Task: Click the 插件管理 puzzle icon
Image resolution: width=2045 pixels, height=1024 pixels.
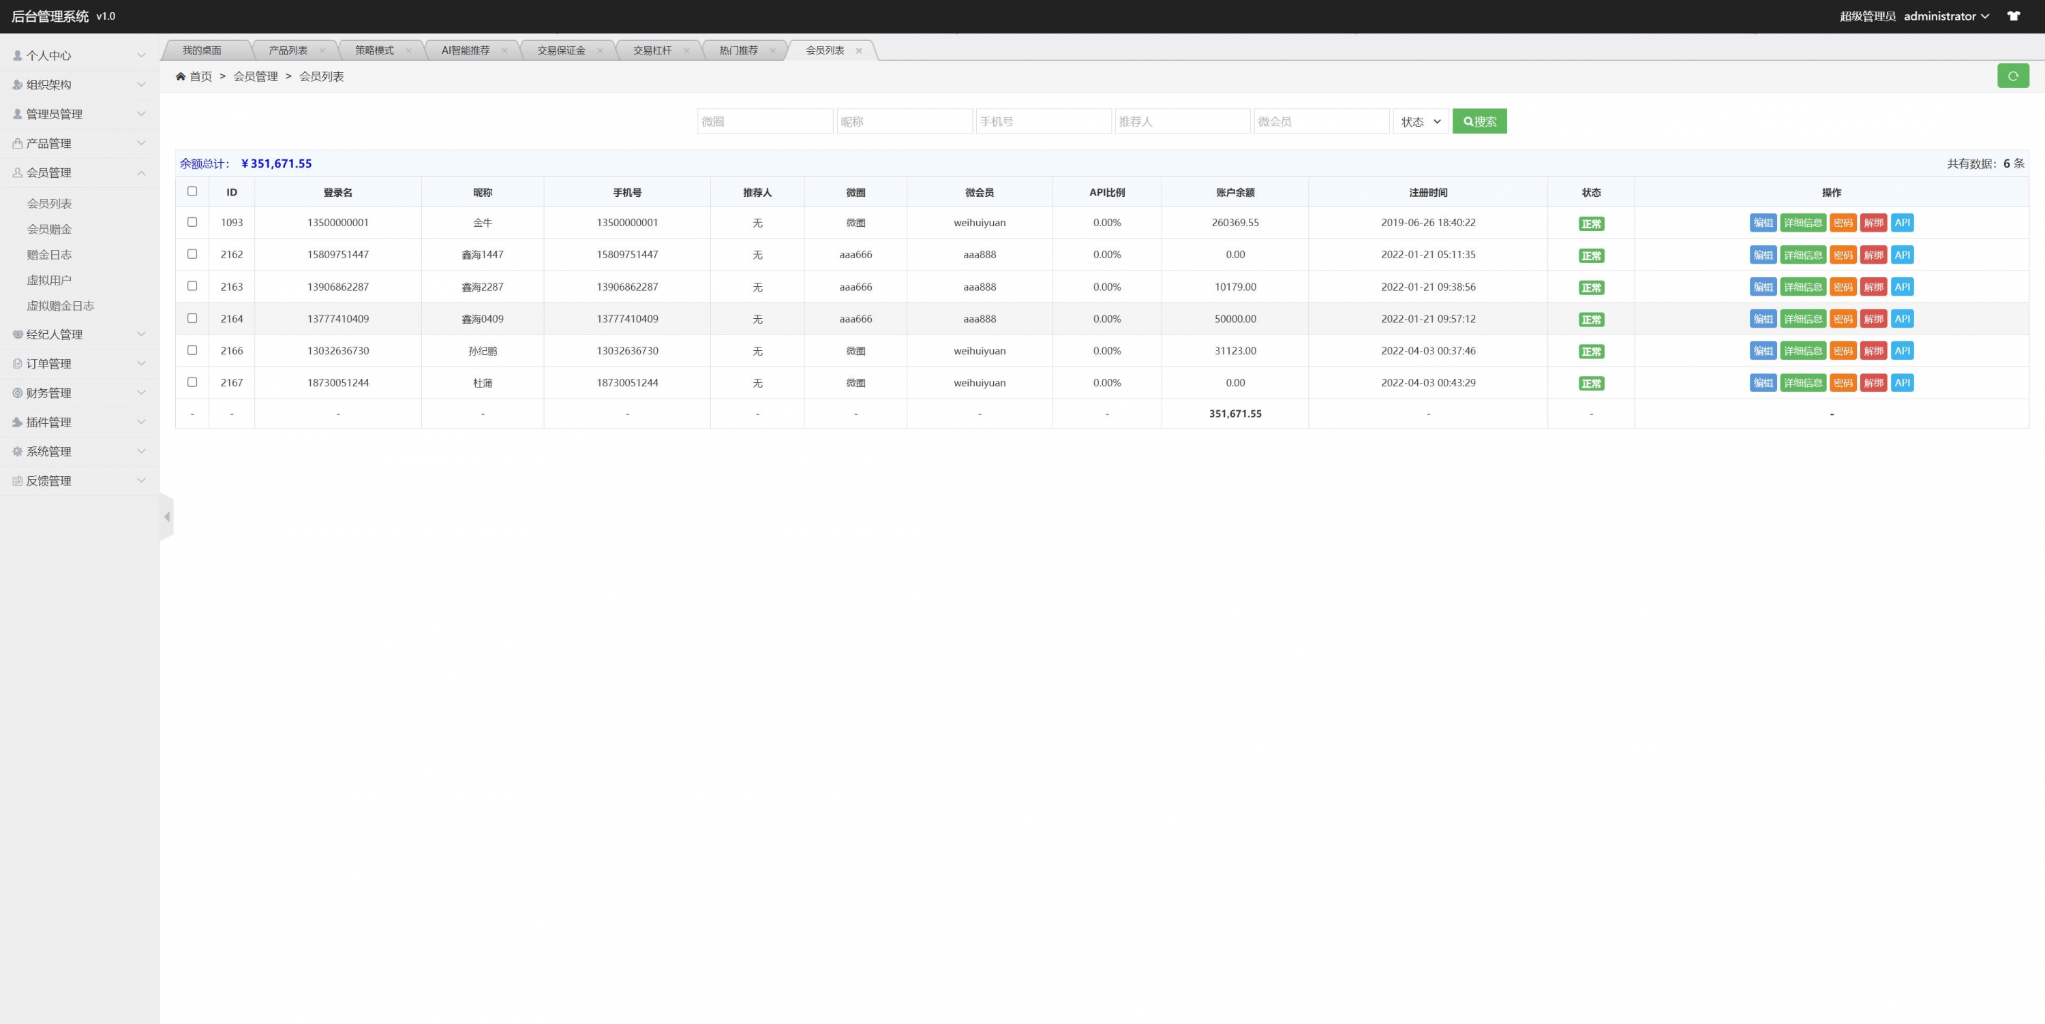Action: click(x=18, y=422)
